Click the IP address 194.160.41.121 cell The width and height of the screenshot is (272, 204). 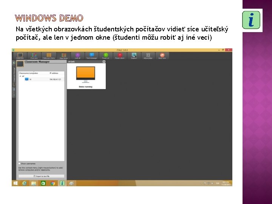tap(55, 79)
